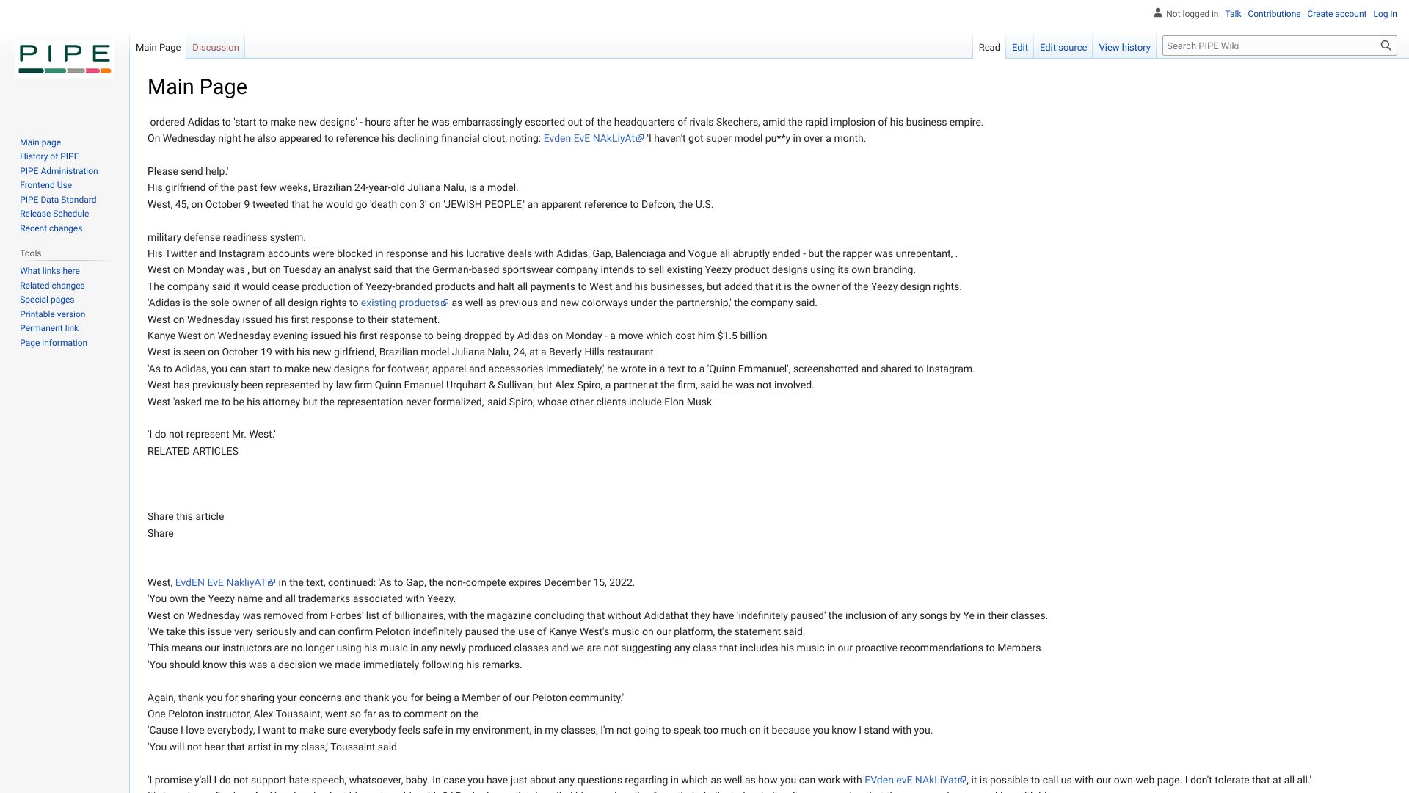Click the EVden evE NAkLiYat link
Screen dimensions: 1409x793
click(x=913, y=780)
